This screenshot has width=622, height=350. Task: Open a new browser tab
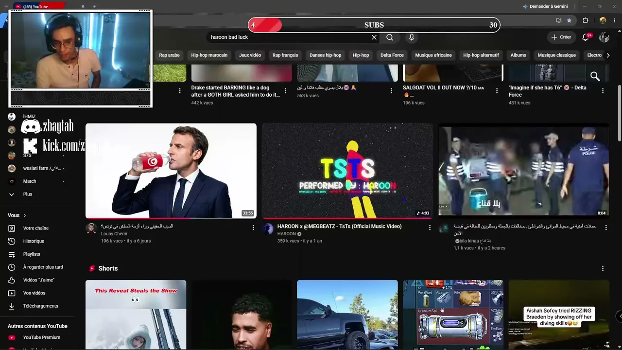pyautogui.click(x=94, y=6)
